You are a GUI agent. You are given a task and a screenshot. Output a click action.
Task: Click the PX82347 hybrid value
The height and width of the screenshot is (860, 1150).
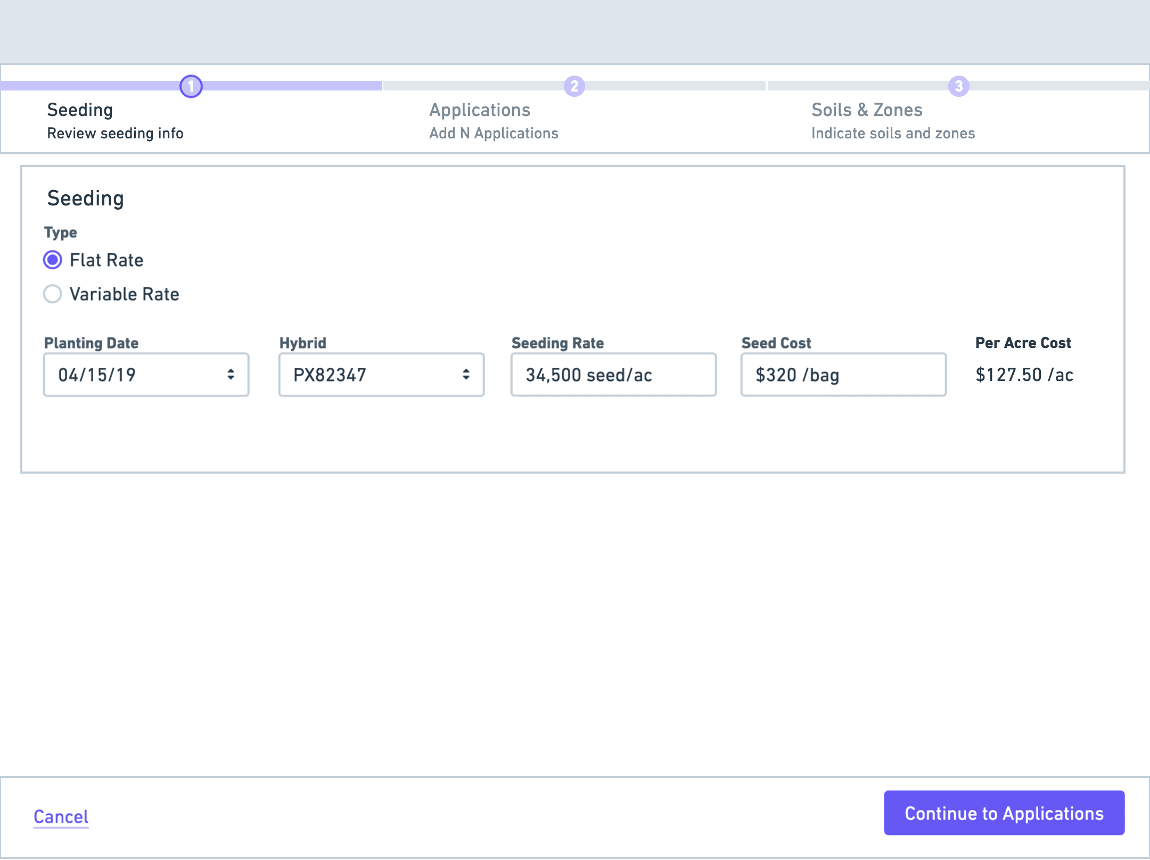coord(330,375)
